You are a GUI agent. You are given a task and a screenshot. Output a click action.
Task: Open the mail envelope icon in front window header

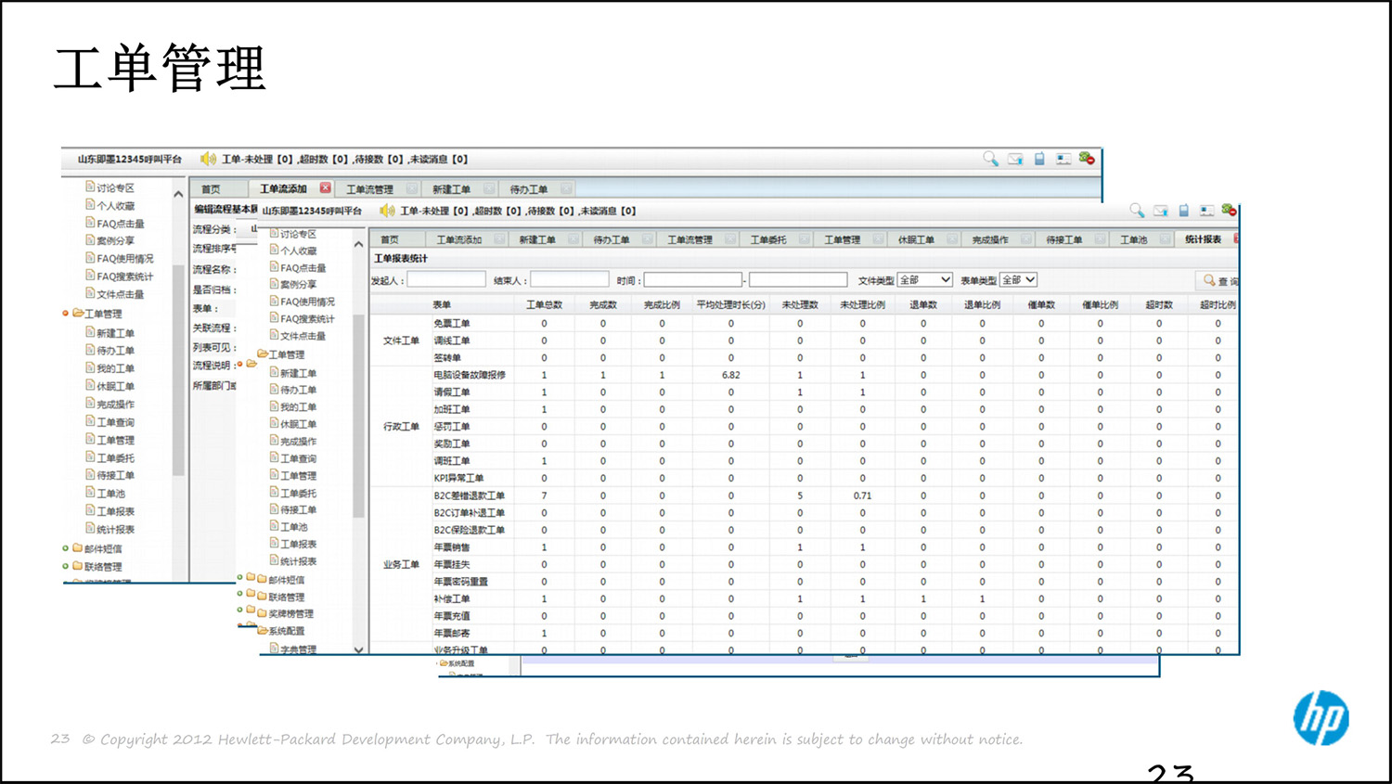pos(1161,211)
